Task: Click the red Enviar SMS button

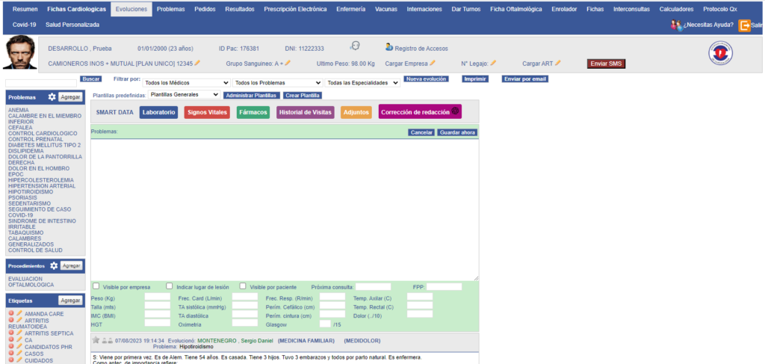Action: 605,64
